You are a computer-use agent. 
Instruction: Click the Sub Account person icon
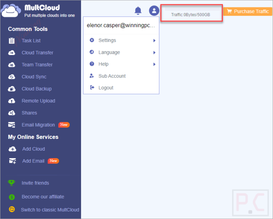coord(92,76)
